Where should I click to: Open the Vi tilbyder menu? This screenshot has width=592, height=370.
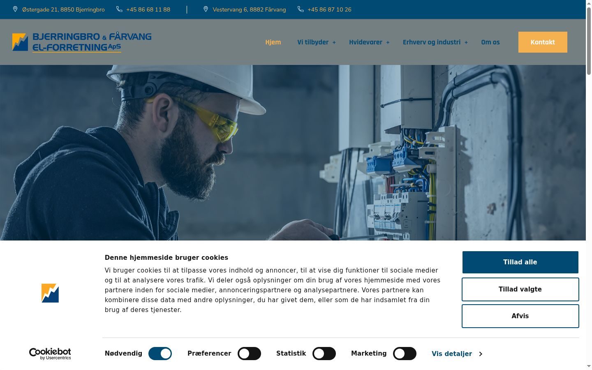tap(313, 42)
